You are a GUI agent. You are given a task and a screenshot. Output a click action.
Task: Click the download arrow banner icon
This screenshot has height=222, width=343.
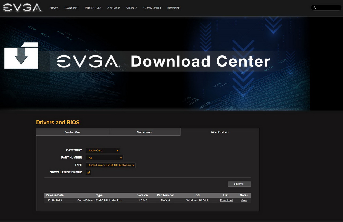point(21,56)
